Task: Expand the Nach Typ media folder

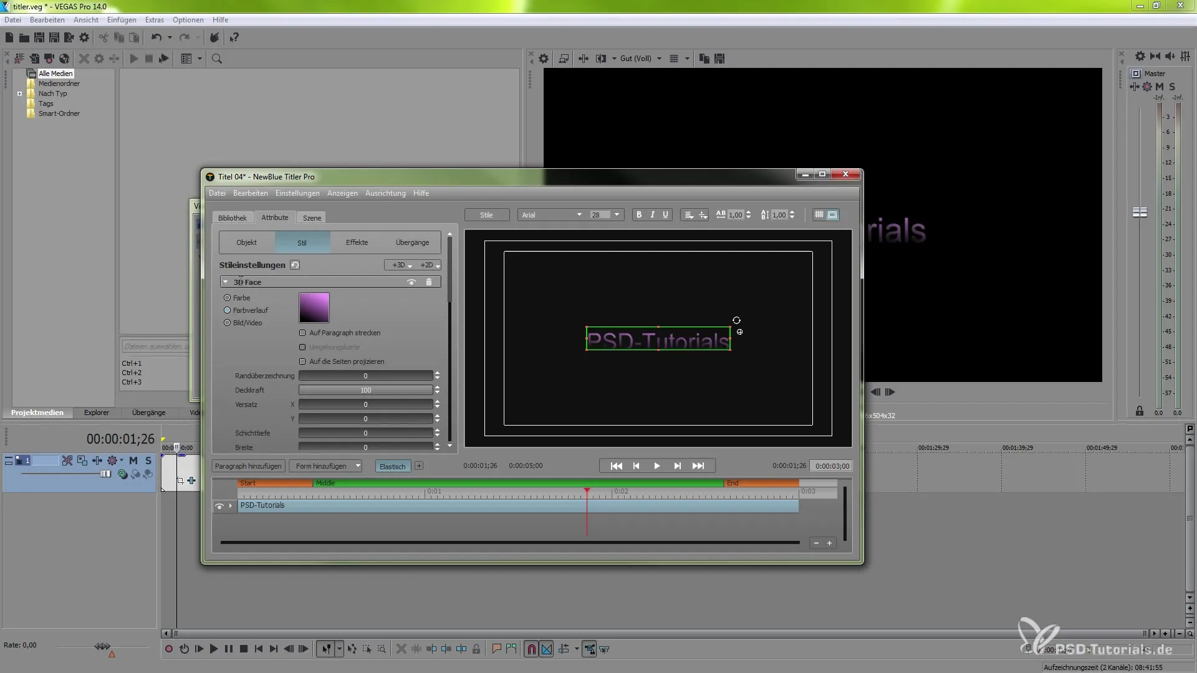Action: click(x=20, y=94)
